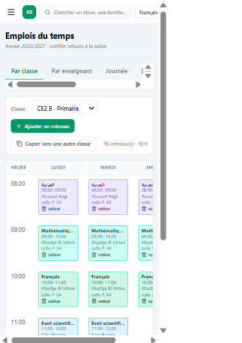
Task: Click trash icon on Lundi 08:00 Arabic slot
Action: pyautogui.click(x=44, y=208)
